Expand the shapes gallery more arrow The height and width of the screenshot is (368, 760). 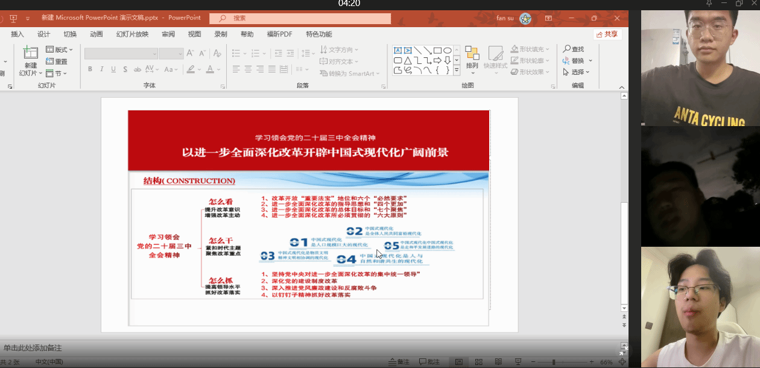point(457,71)
